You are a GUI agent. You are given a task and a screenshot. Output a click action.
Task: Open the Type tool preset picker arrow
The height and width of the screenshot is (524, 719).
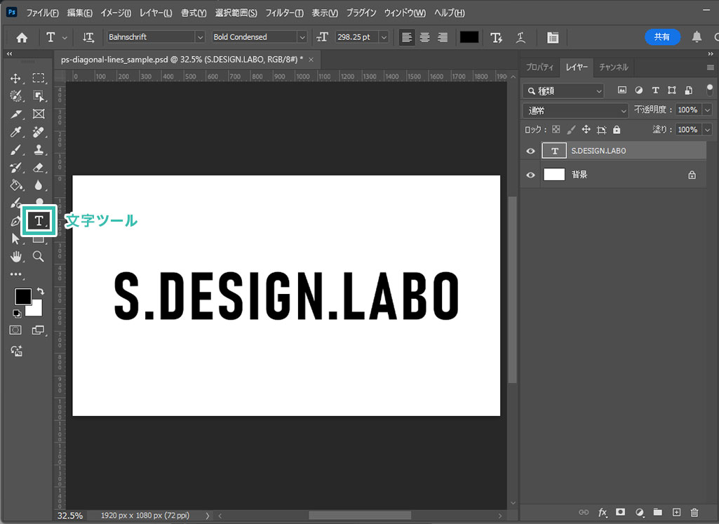[x=65, y=38]
